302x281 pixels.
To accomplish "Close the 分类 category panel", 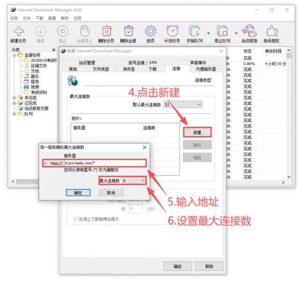I will coord(53,50).
